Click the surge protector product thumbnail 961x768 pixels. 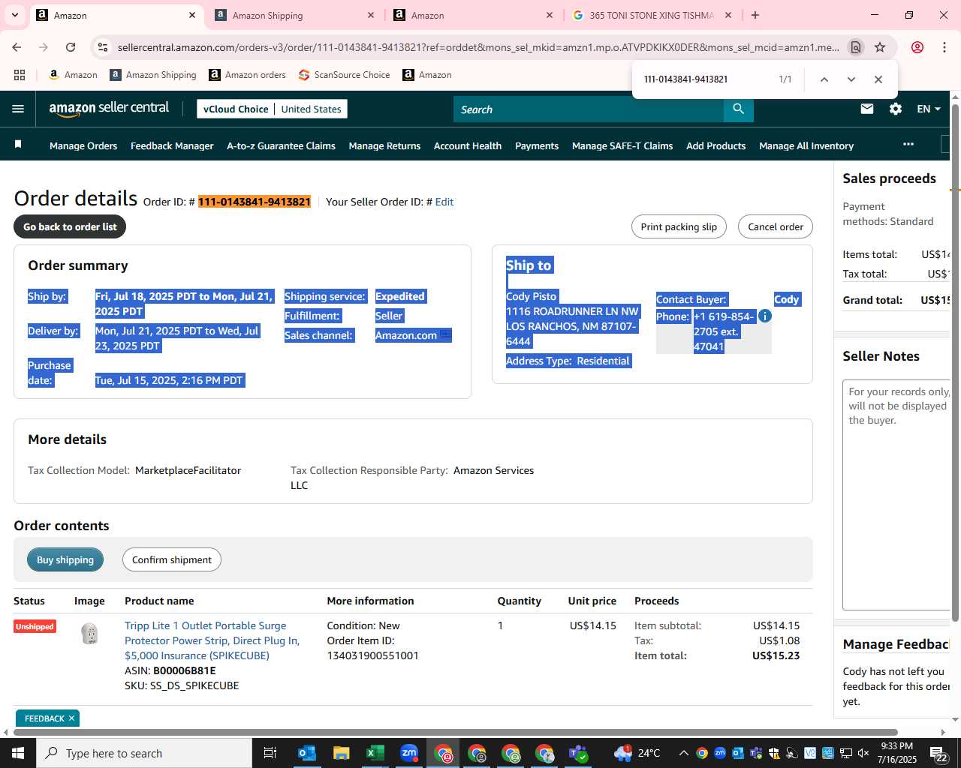[x=89, y=634]
